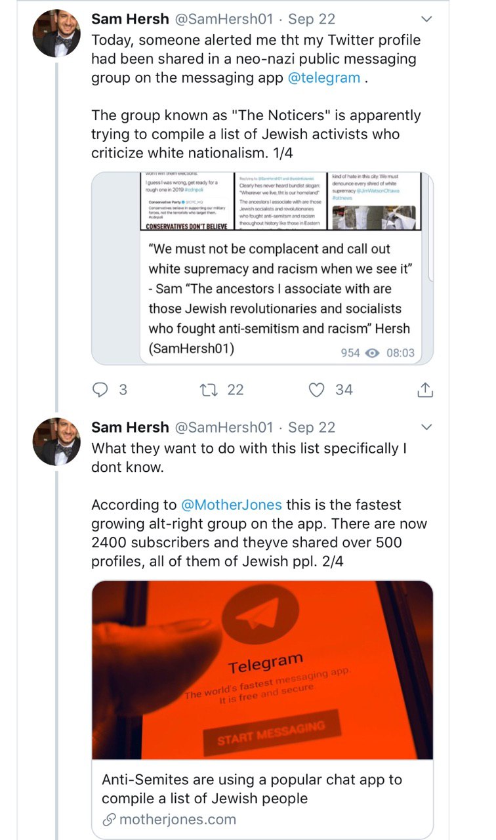Click the Sep 22 timestamp on first tweet
496x840 pixels.
click(x=312, y=18)
